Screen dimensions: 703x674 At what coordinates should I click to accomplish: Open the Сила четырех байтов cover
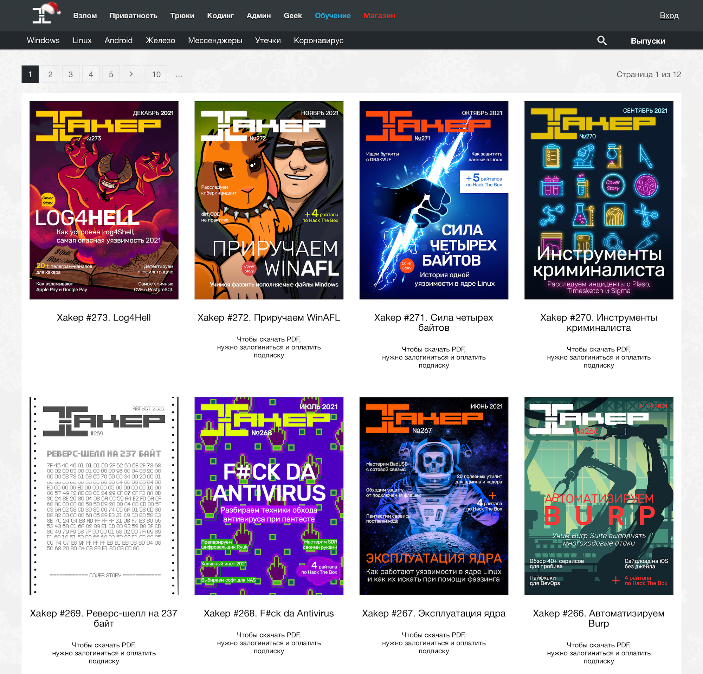pos(434,200)
